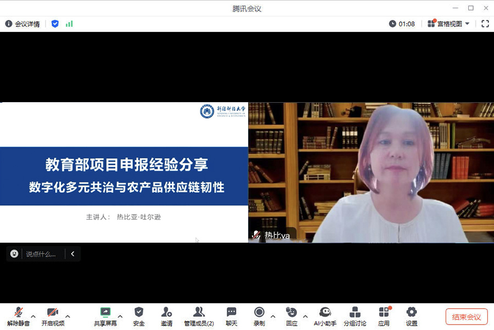
Task: Open meeting 设置 settings gear
Action: (x=412, y=316)
